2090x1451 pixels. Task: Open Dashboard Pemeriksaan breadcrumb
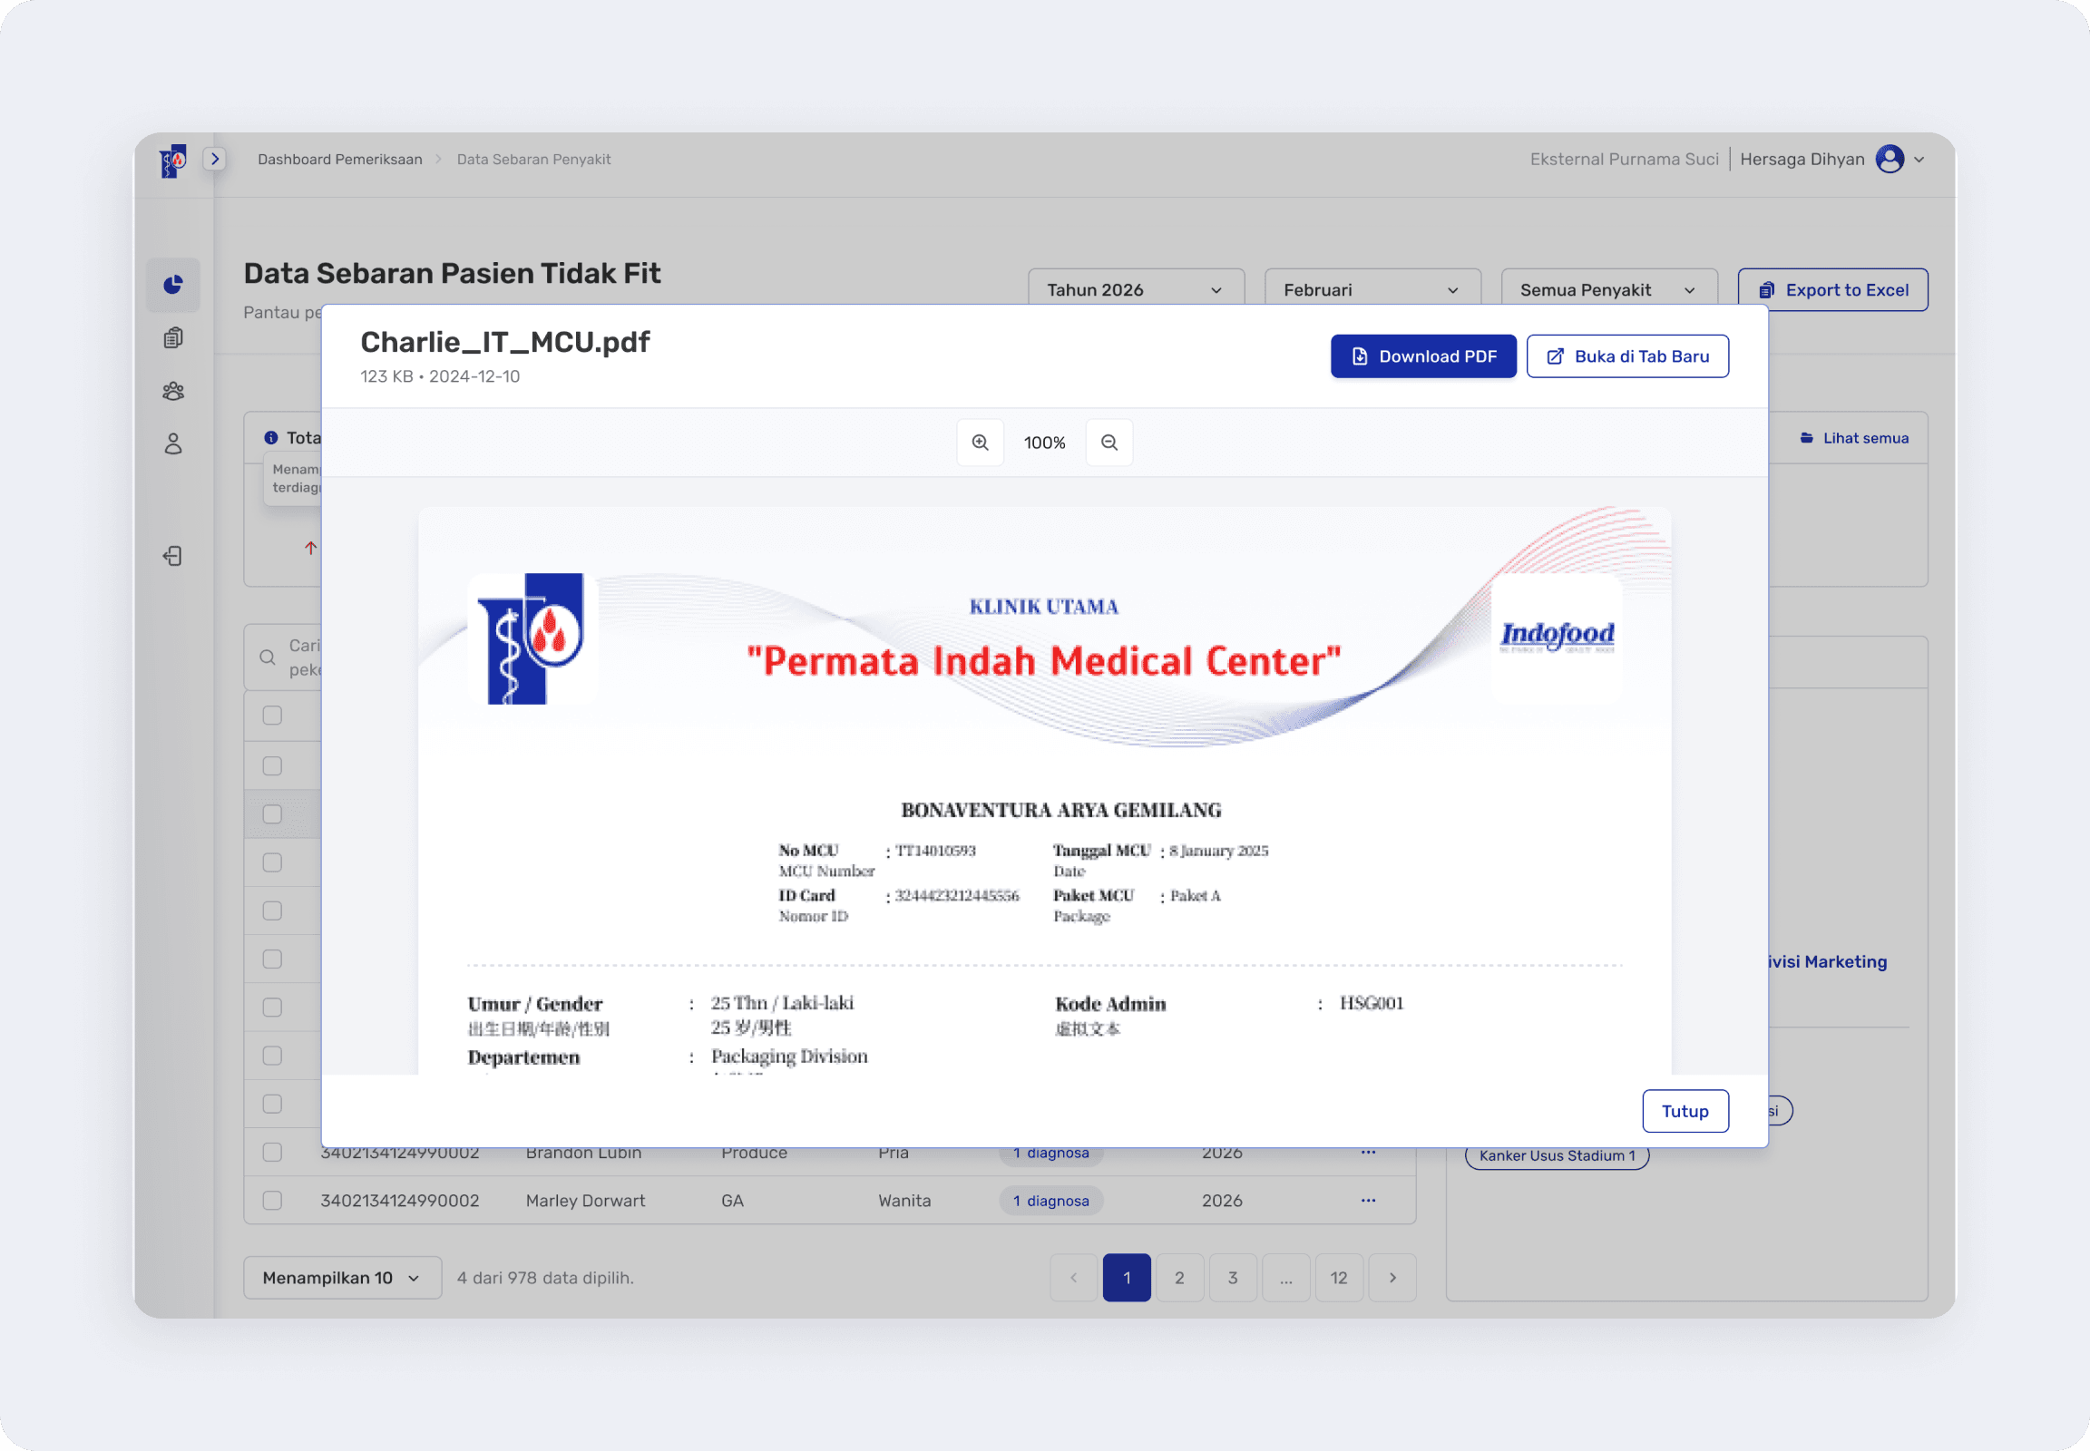339,159
